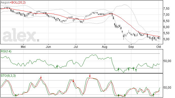This screenshot has height=98, width=175.
Task: Click the Okt month label on the time axis
Action: pos(159,47)
